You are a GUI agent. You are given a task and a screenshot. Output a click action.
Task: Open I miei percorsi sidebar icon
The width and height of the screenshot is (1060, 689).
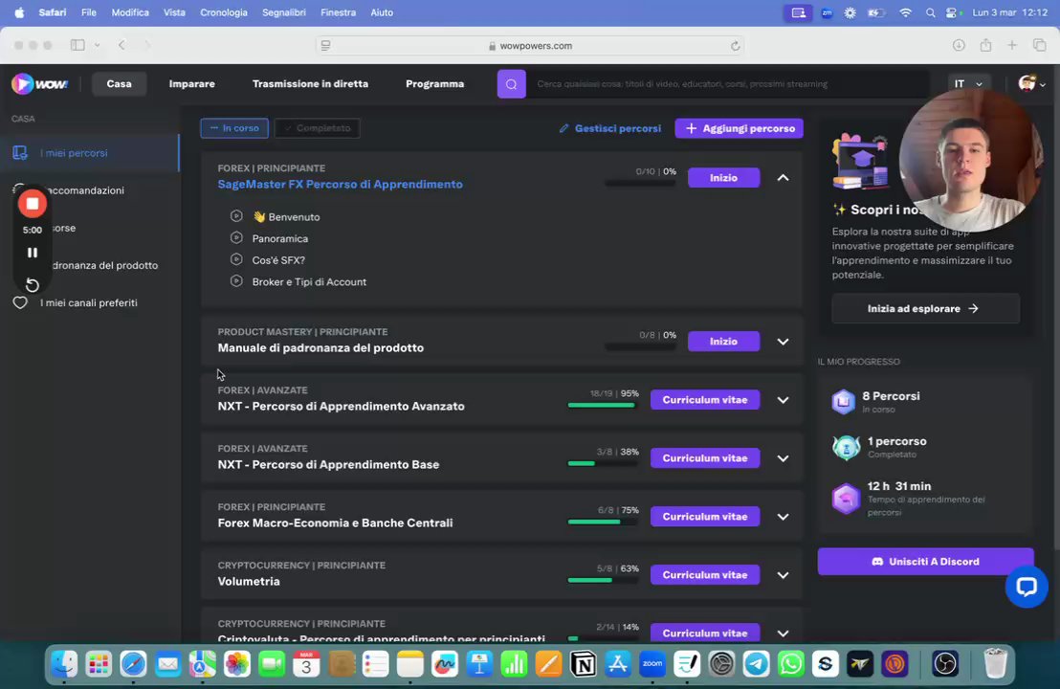click(x=20, y=153)
